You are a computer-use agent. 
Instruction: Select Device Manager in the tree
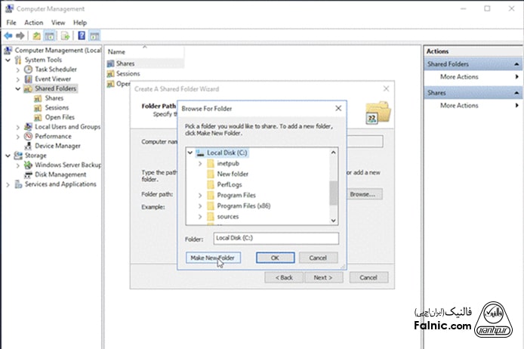[x=57, y=146]
